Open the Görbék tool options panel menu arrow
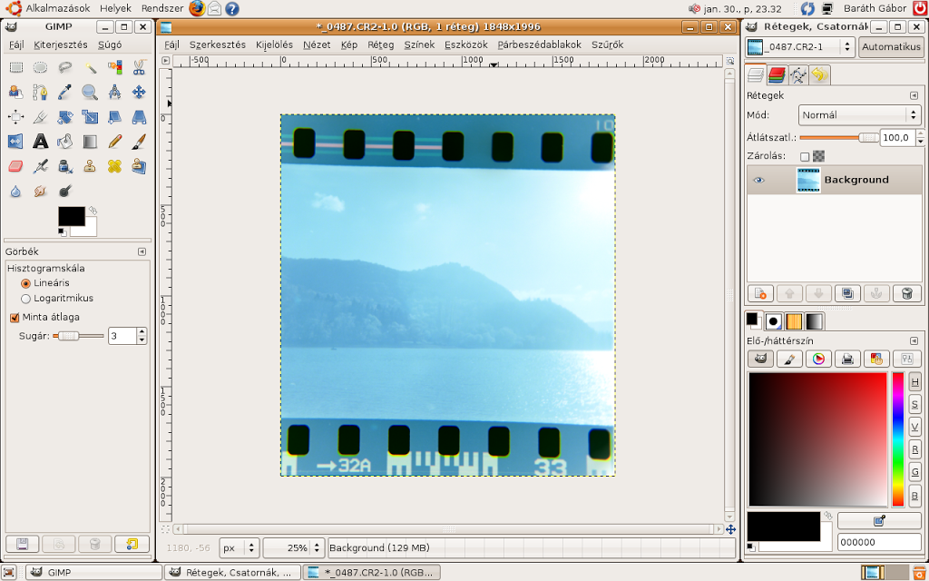929x581 pixels. coord(142,252)
